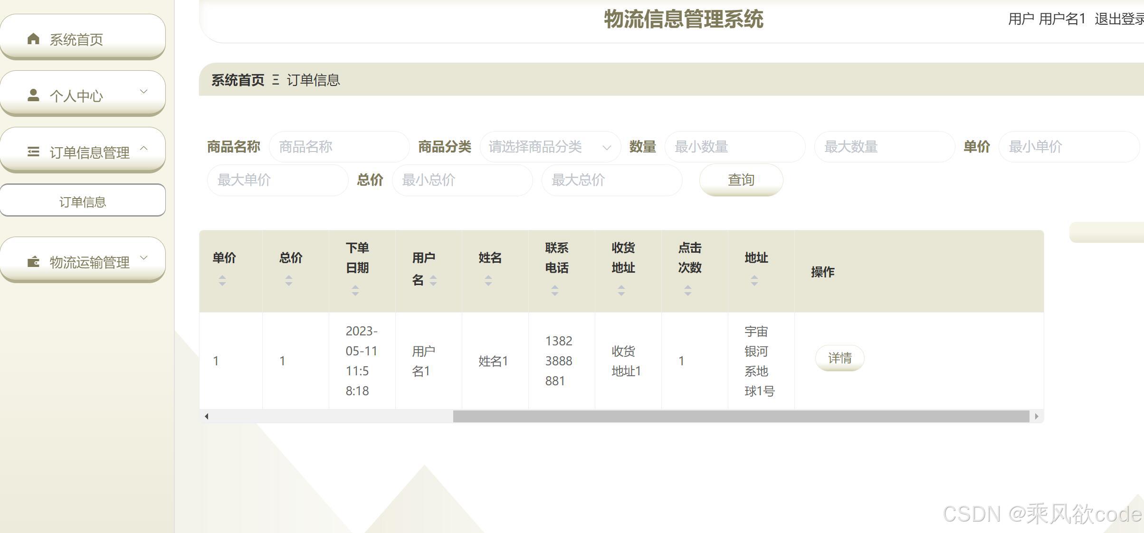The width and height of the screenshot is (1144, 533).
Task: Click the wallet icon in 物流运输管理
Action: 33,261
